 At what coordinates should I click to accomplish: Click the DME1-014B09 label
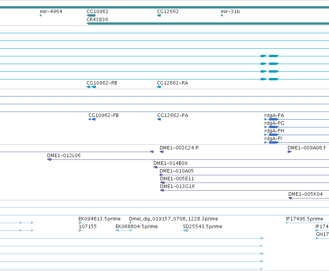point(170,163)
